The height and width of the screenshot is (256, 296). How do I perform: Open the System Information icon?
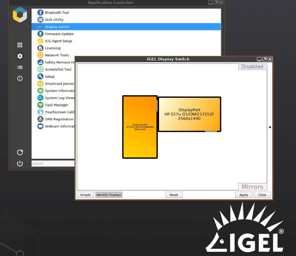pos(40,91)
